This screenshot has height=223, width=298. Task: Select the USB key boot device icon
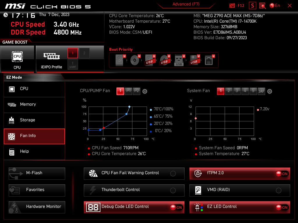179,60
